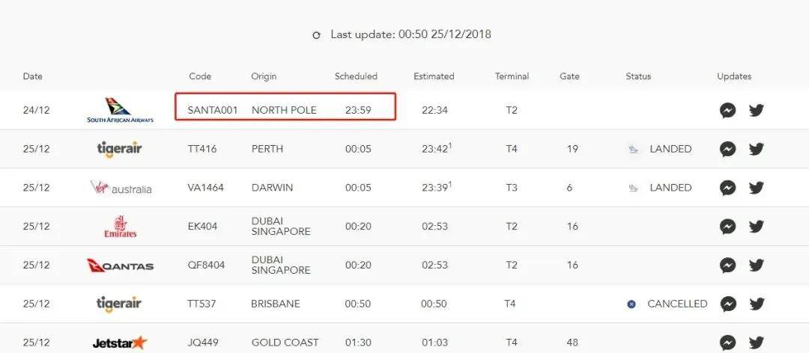Click the South African Airways logo
The width and height of the screenshot is (809, 353).
point(120,110)
